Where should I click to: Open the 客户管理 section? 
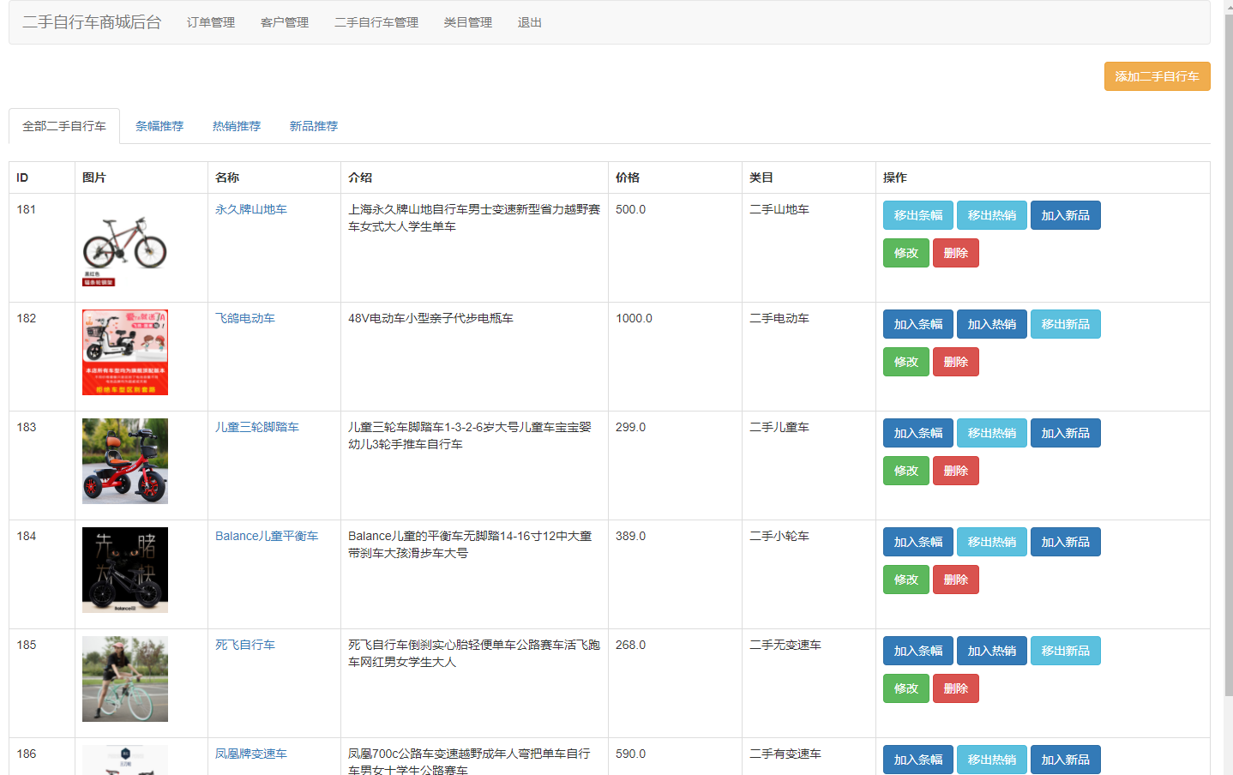point(284,23)
